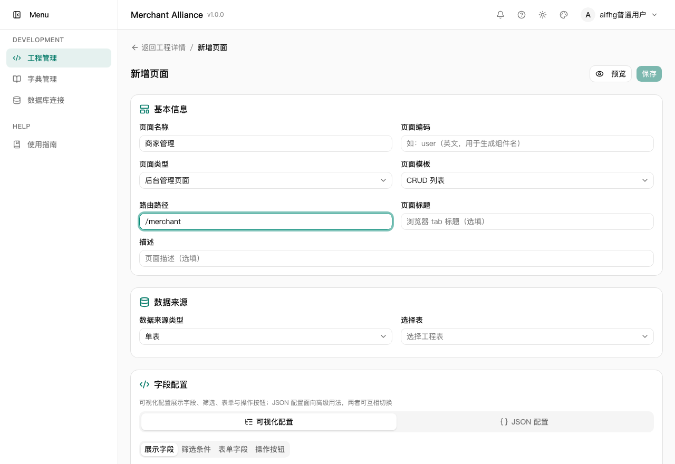This screenshot has height=464, width=675.
Task: Open the 选择表 dropdown
Action: pos(527,336)
